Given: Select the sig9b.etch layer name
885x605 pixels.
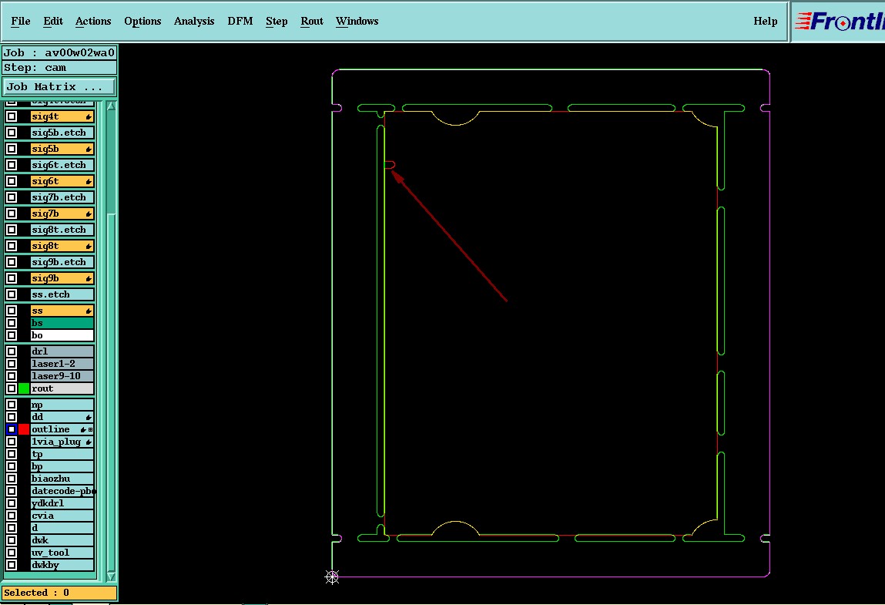Looking at the screenshot, I should coord(62,262).
